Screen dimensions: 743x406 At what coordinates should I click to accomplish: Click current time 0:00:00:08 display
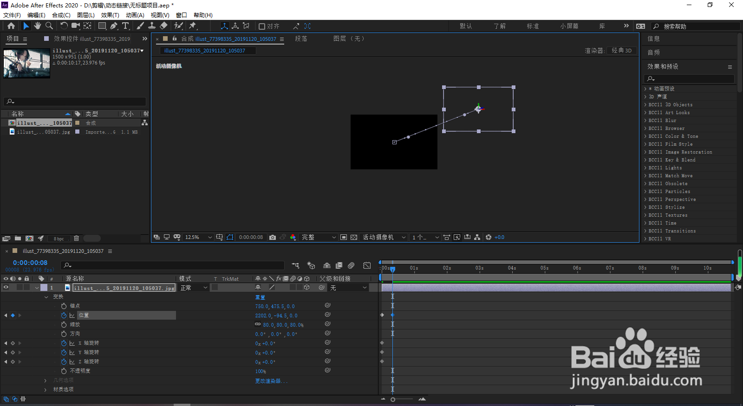pos(30,263)
